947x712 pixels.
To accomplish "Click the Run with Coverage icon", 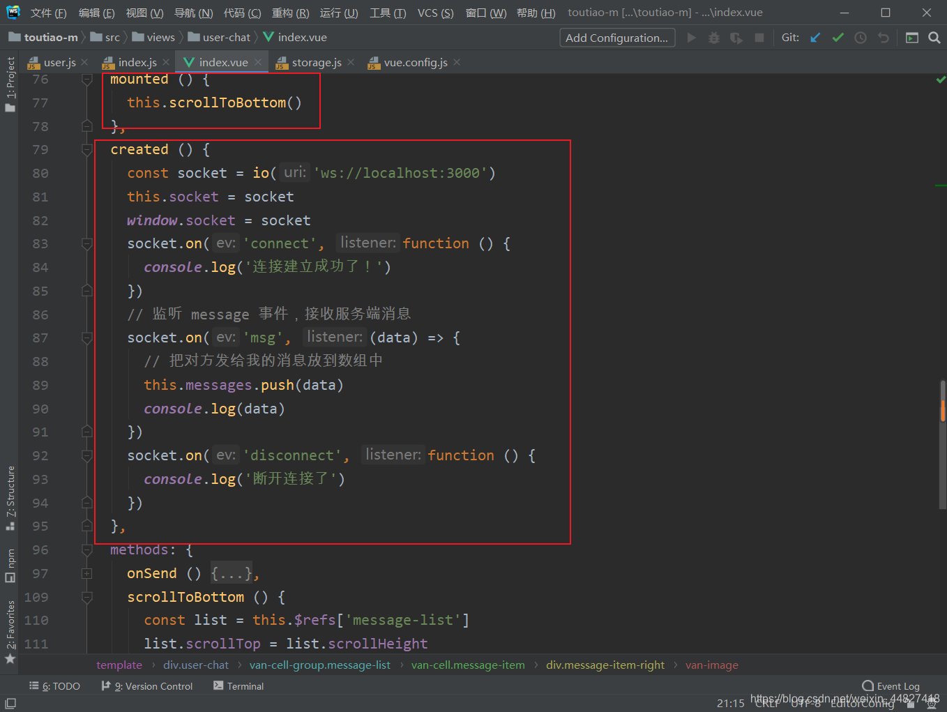I will point(736,38).
